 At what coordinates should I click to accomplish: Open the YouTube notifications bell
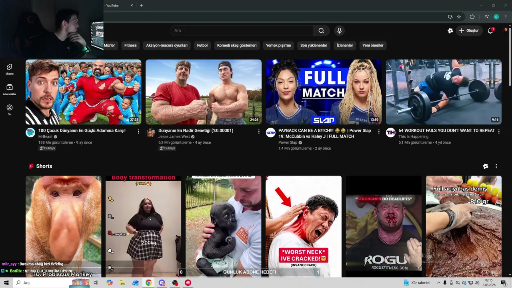(490, 31)
